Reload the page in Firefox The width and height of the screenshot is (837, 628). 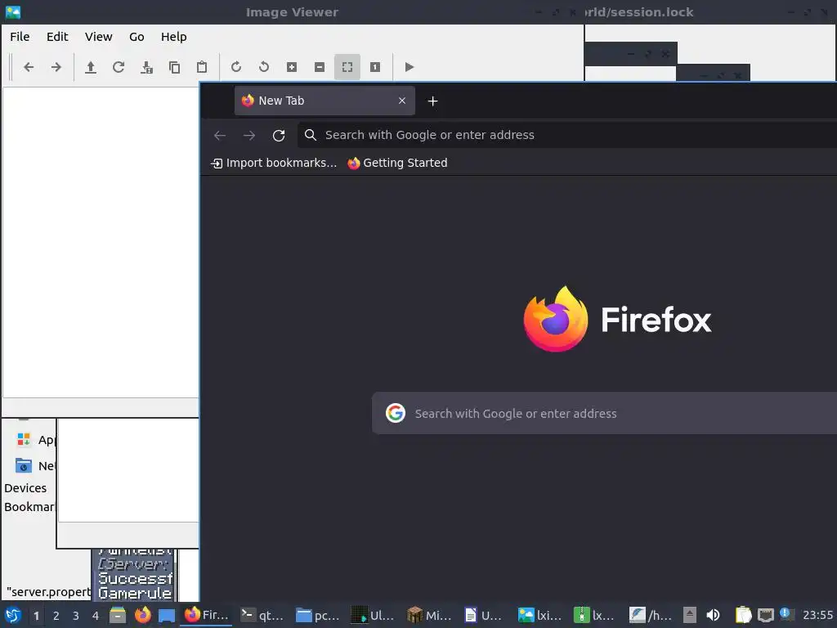pos(279,135)
